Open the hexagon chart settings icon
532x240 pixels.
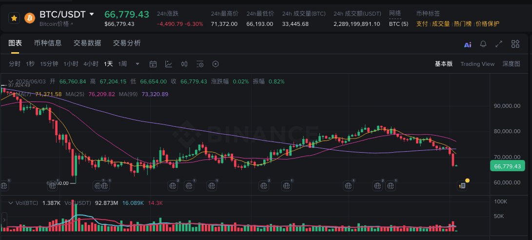(216, 64)
